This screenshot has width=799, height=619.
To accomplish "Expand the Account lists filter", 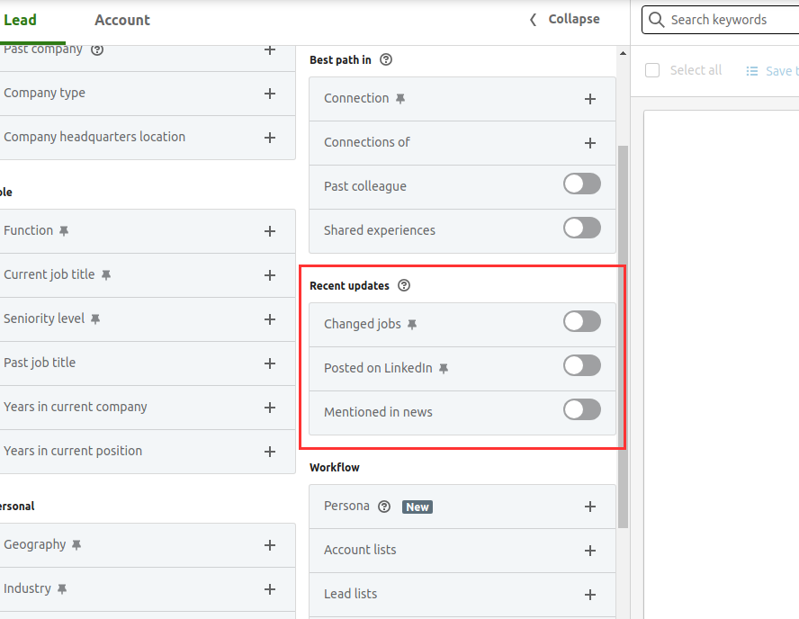I will [589, 551].
